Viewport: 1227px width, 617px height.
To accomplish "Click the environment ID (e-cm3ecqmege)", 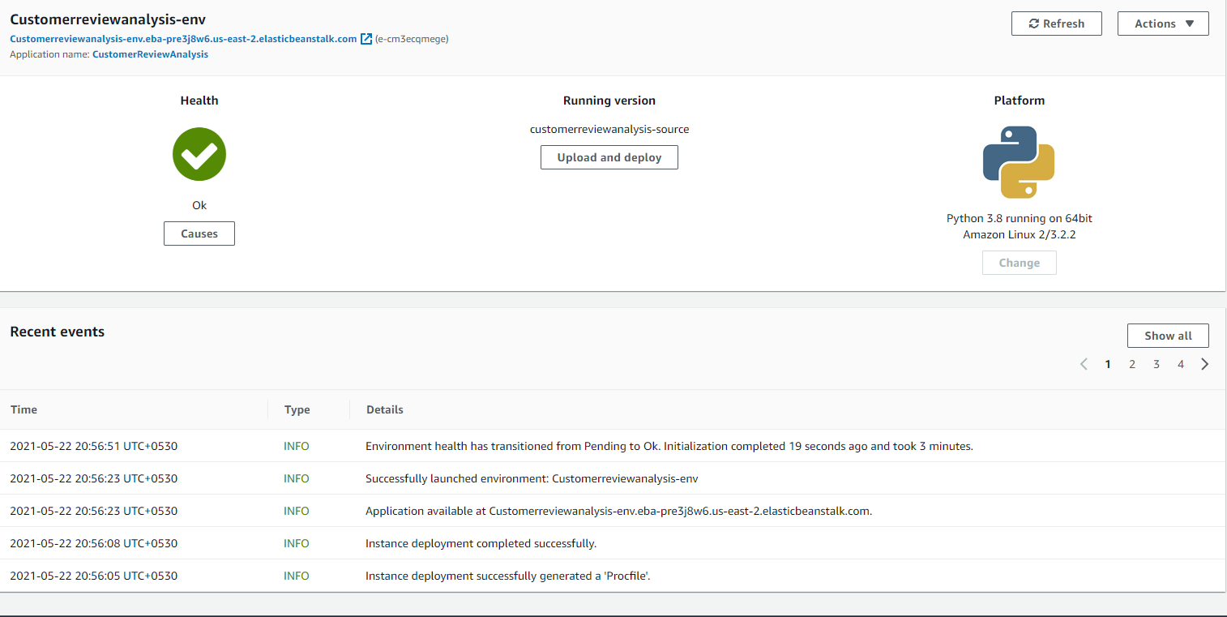I will pyautogui.click(x=412, y=38).
